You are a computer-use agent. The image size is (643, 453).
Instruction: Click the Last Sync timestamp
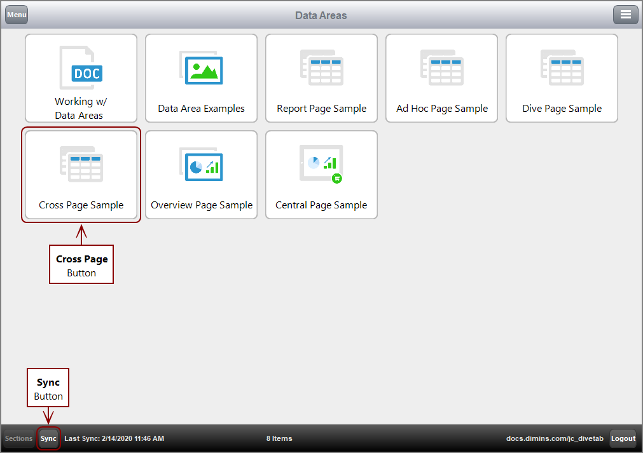(114, 438)
